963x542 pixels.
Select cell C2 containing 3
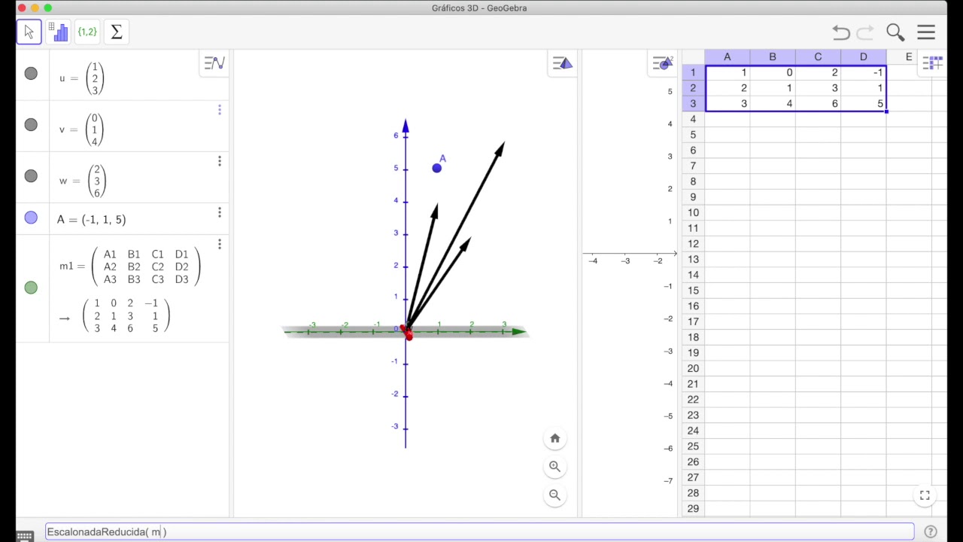pos(818,88)
